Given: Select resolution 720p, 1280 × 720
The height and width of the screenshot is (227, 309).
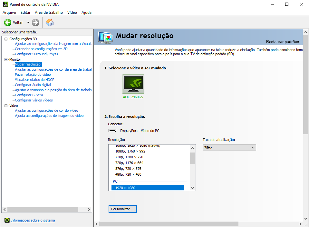Looking at the screenshot, I should tap(129, 157).
